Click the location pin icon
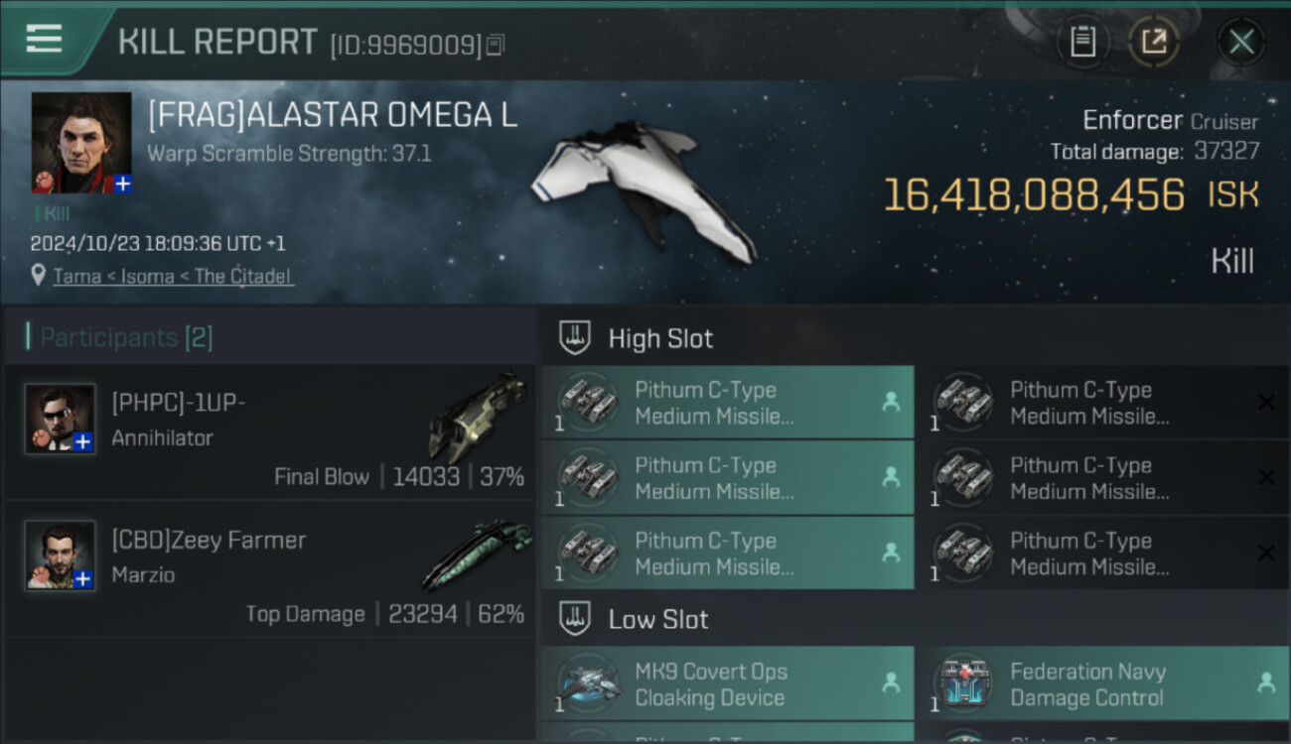The height and width of the screenshot is (744, 1291). pyautogui.click(x=38, y=275)
